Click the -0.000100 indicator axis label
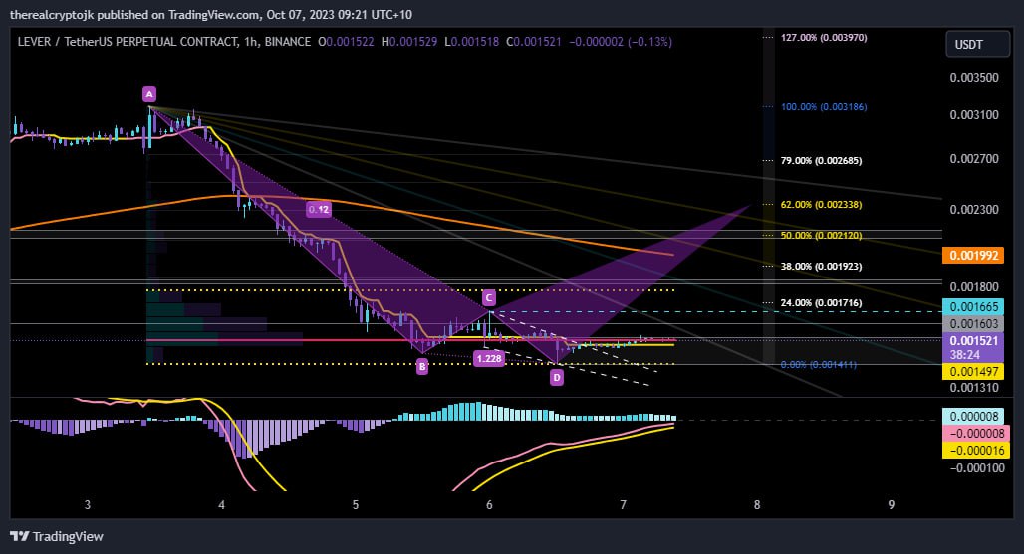The width and height of the screenshot is (1024, 554). click(x=976, y=468)
